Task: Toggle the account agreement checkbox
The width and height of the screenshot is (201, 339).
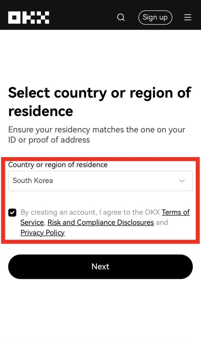Action: click(x=12, y=213)
